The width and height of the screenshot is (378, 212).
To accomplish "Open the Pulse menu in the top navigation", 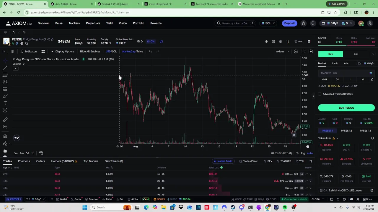I will pyautogui.click(x=59, y=23).
